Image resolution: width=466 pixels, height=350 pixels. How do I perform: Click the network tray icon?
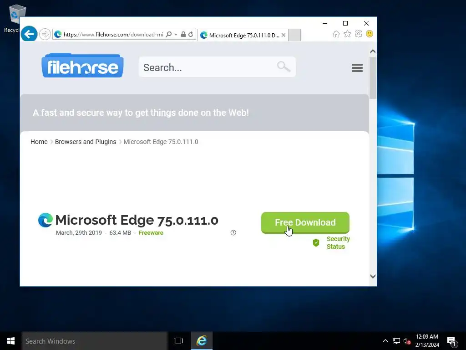(x=396, y=341)
